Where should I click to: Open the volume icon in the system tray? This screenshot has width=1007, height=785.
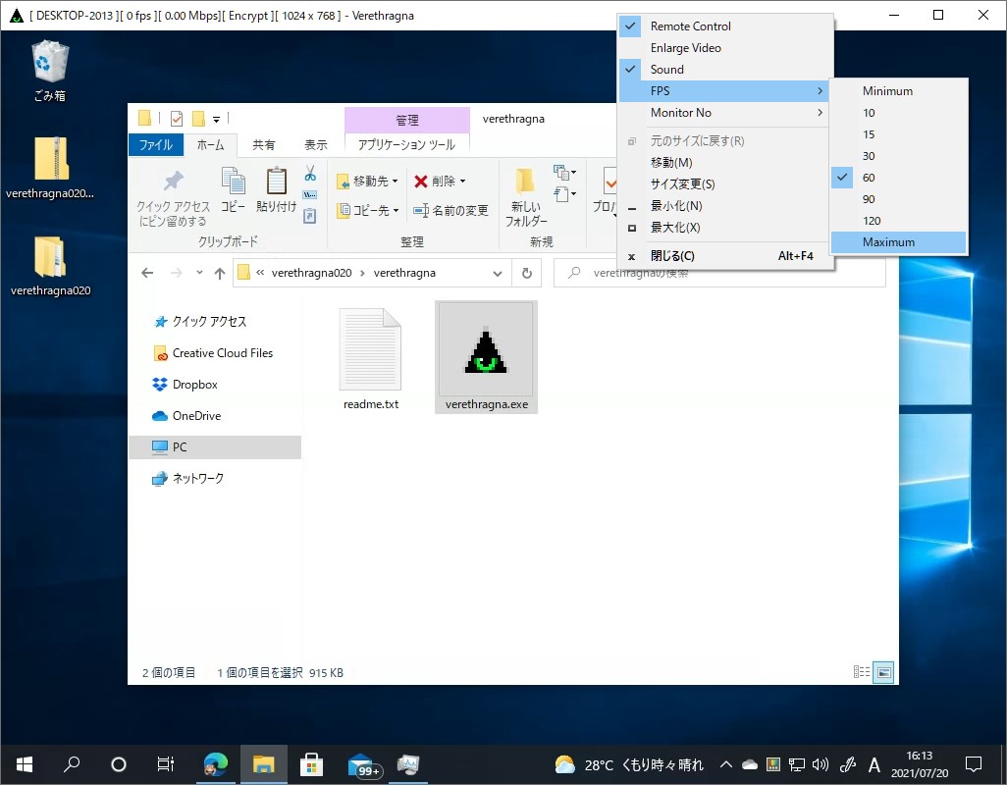tap(820, 764)
